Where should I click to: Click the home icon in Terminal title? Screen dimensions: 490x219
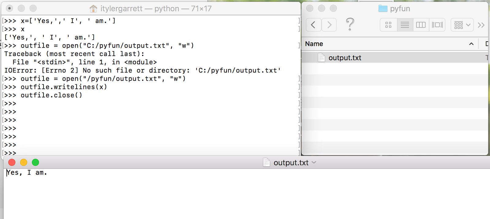[x=93, y=9]
